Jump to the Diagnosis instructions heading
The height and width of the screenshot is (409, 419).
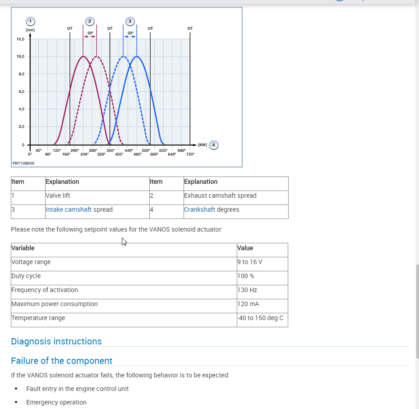pos(56,341)
